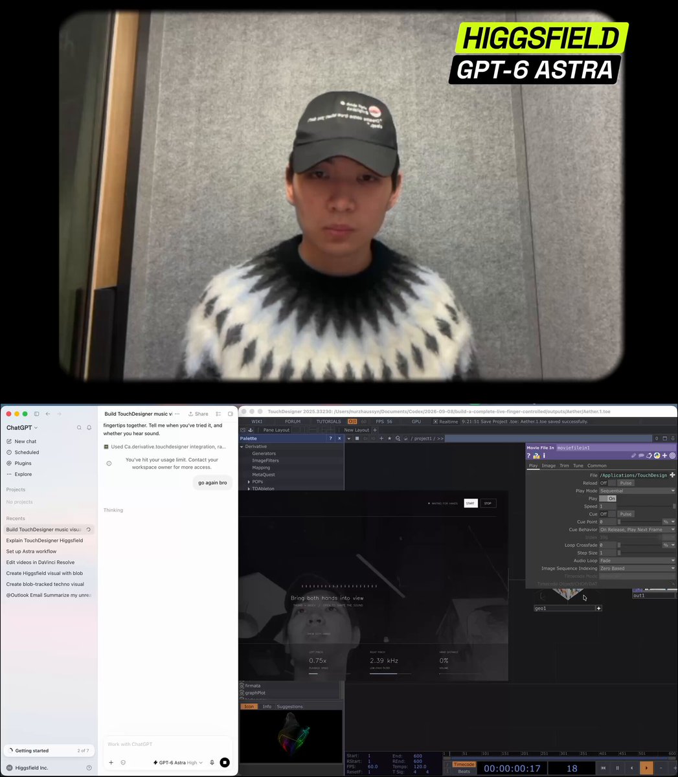Switch to the Common parameter tab
The height and width of the screenshot is (777, 678).
click(597, 466)
